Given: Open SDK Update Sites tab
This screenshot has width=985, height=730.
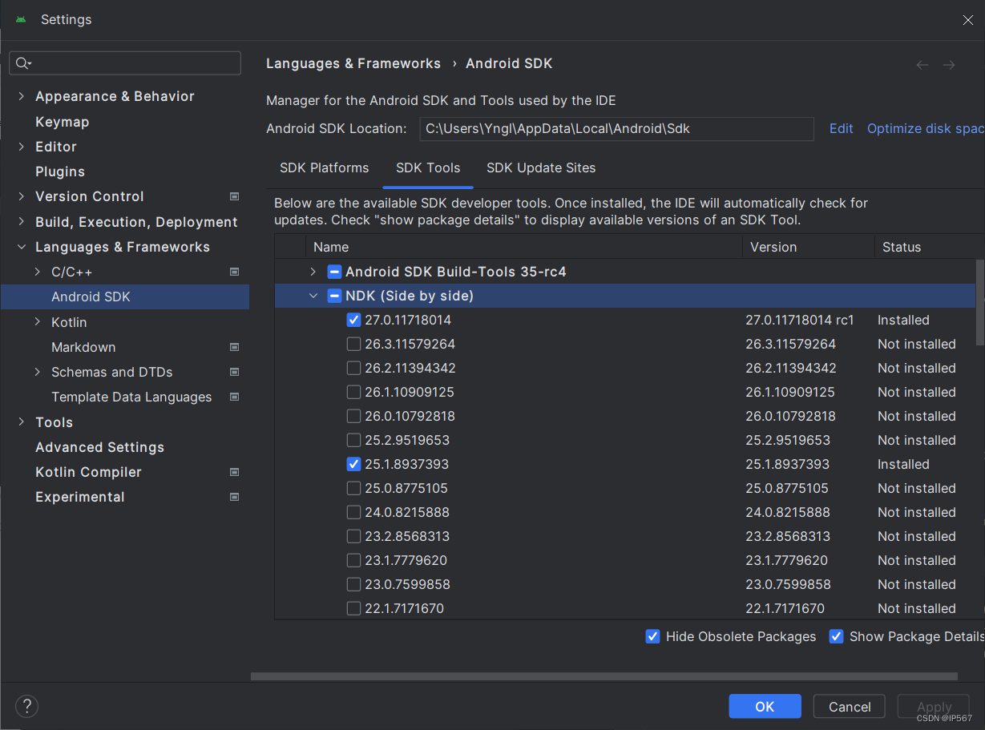Looking at the screenshot, I should point(541,168).
